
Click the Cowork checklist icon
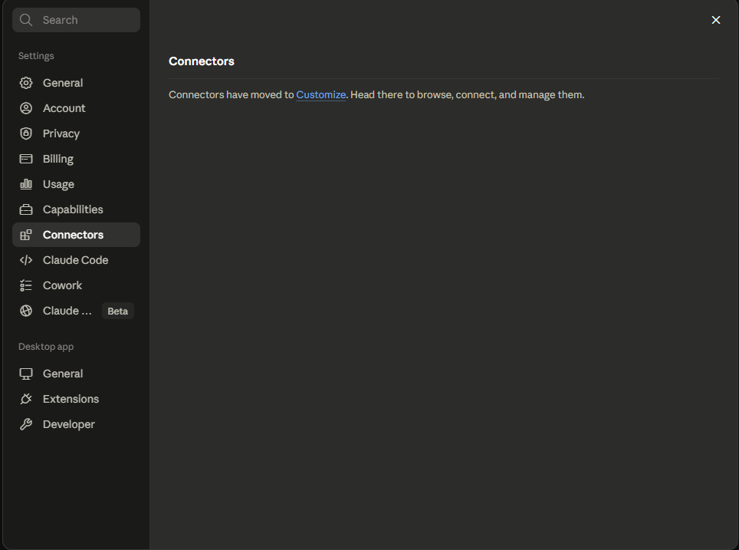tap(26, 285)
